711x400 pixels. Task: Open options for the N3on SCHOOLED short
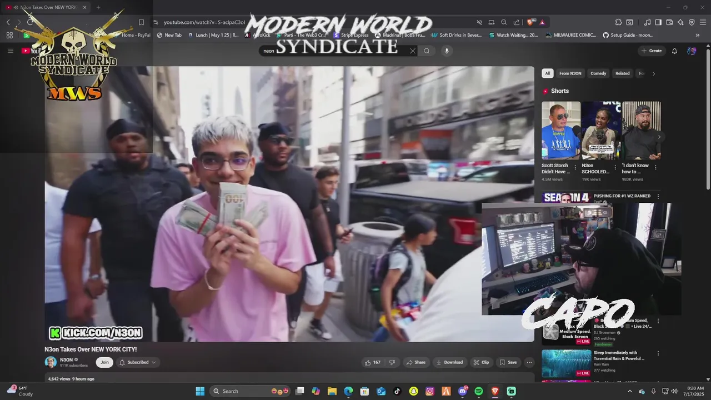coord(615,167)
